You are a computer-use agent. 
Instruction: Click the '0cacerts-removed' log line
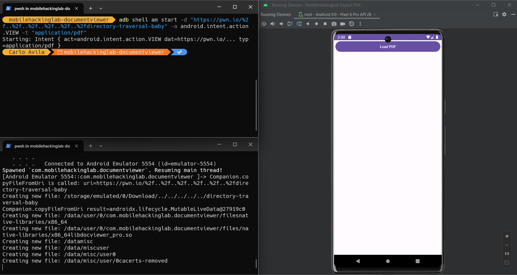pos(85,261)
